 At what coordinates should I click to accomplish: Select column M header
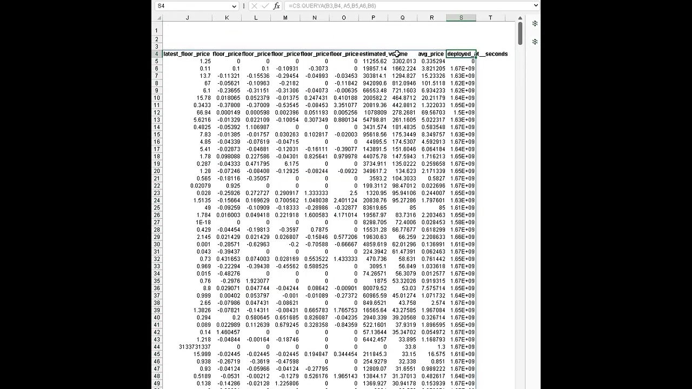pyautogui.click(x=285, y=18)
